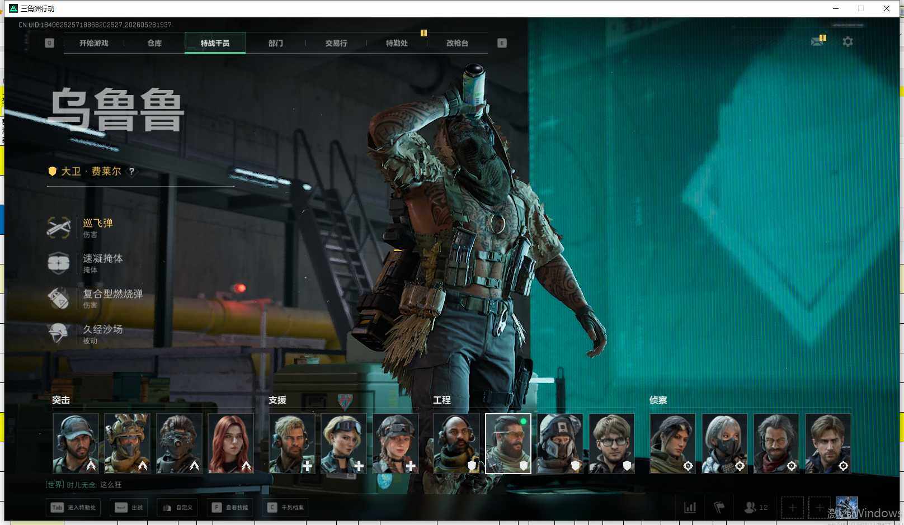Click the 巡飞弹 skill name
The width and height of the screenshot is (904, 525).
click(x=98, y=223)
